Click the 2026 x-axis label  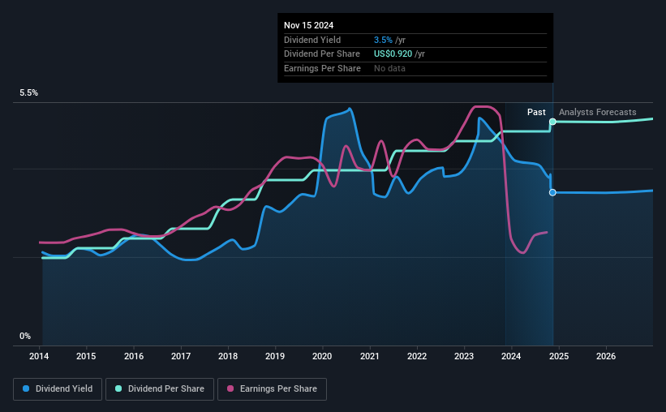(x=606, y=356)
